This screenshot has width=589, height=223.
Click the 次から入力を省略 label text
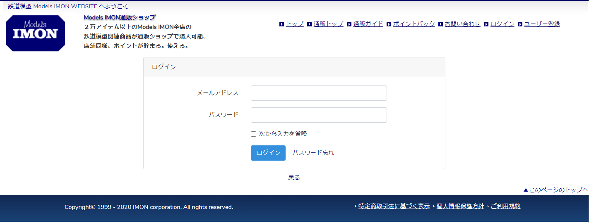(283, 134)
